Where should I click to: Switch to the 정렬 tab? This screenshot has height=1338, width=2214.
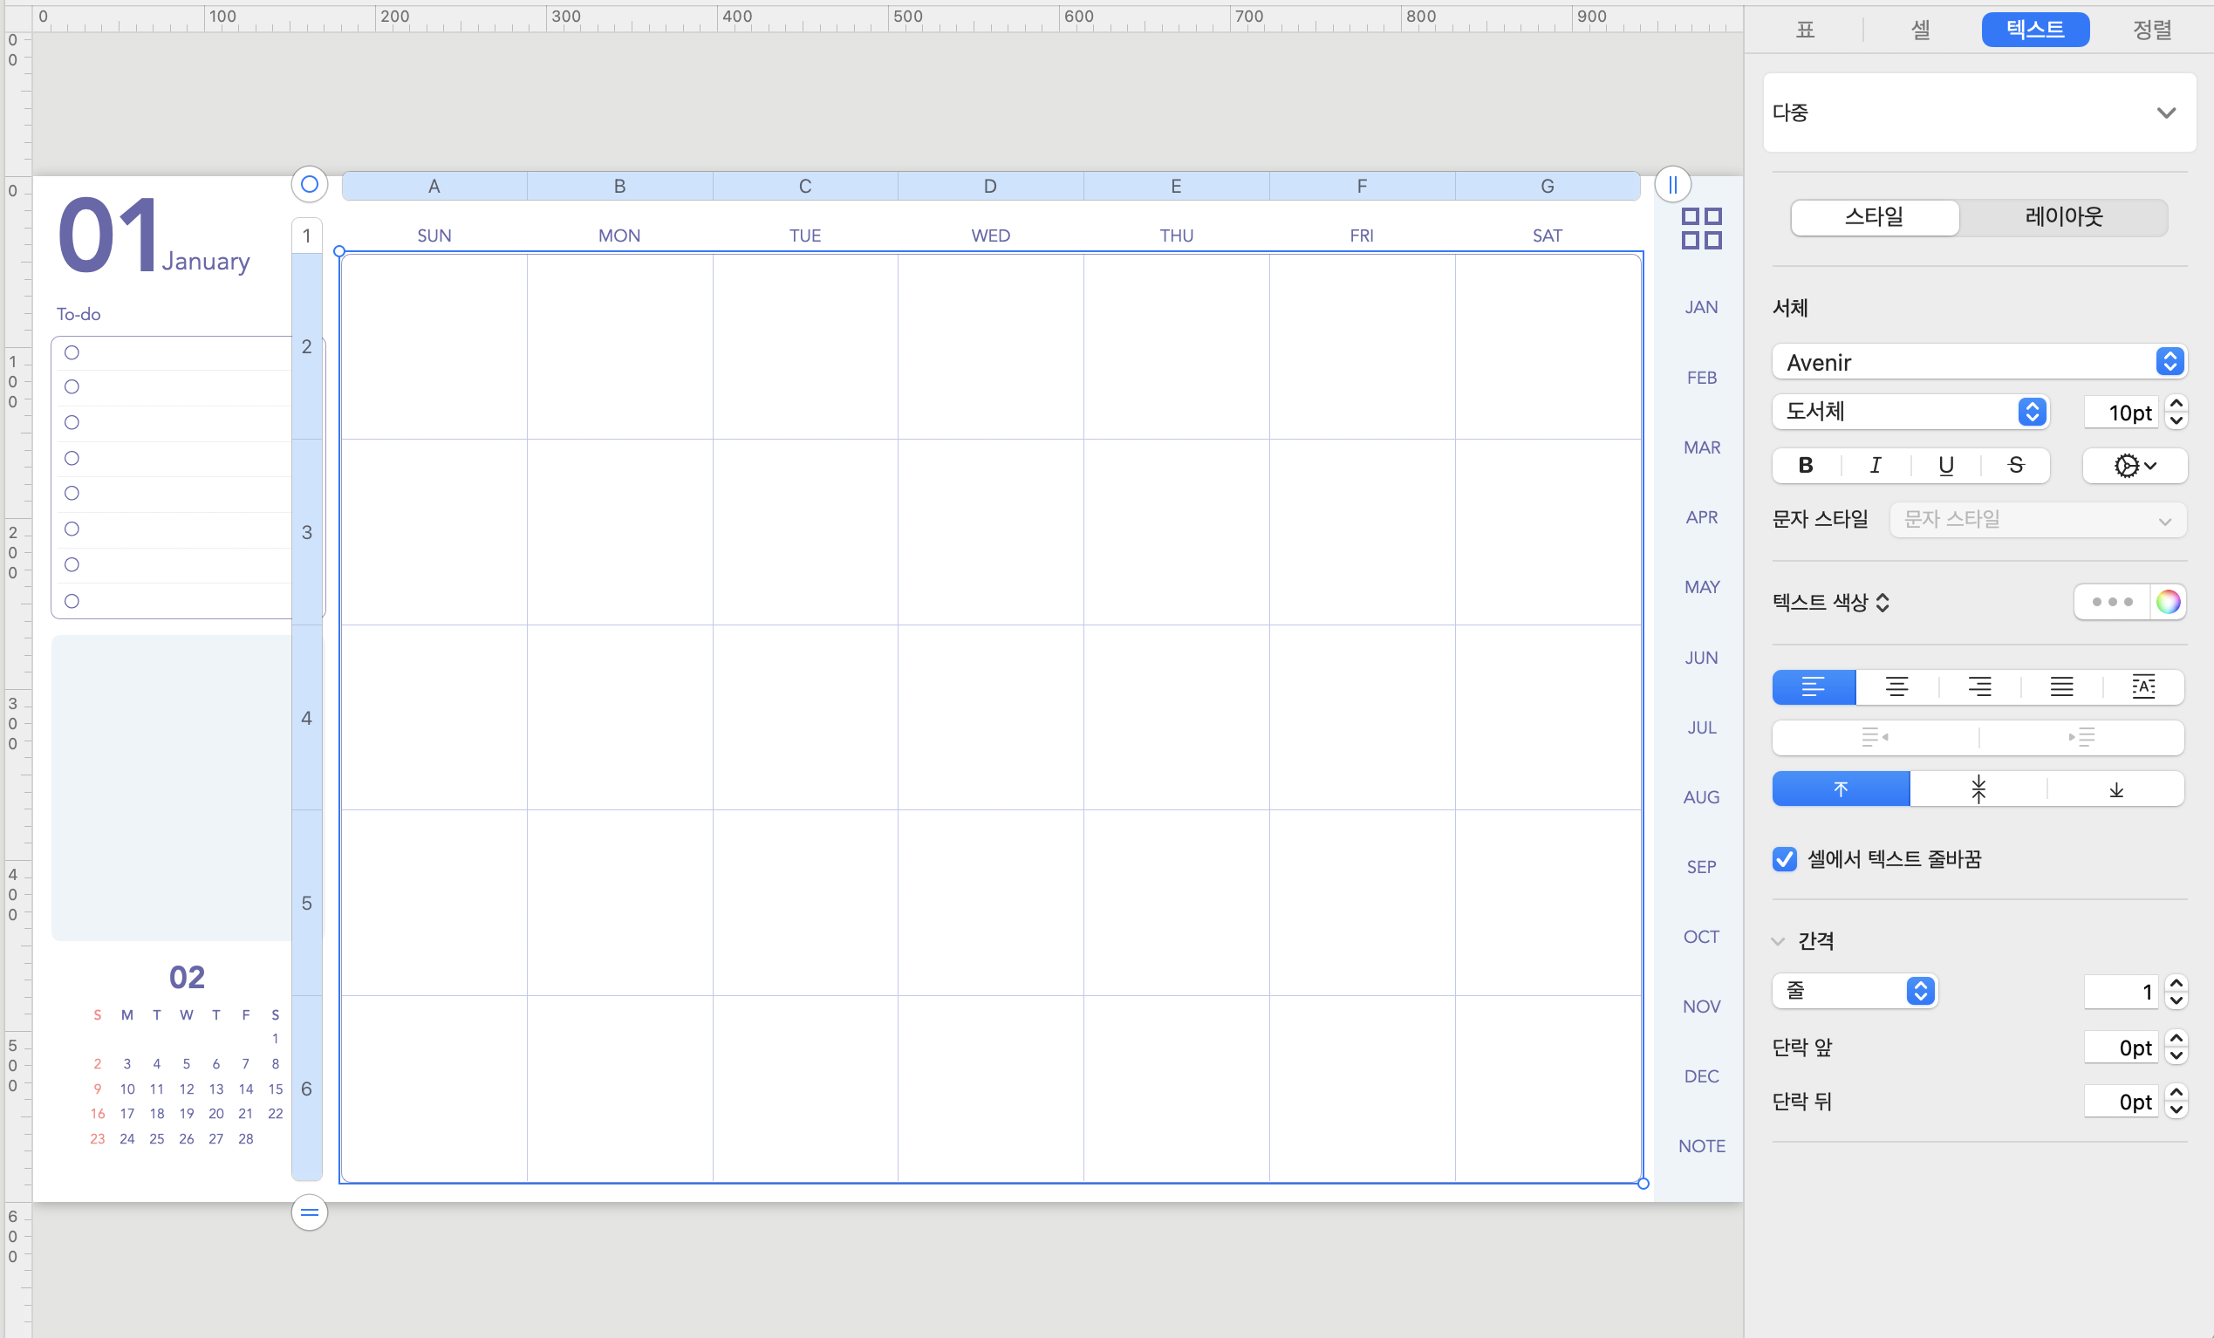[x=2152, y=30]
